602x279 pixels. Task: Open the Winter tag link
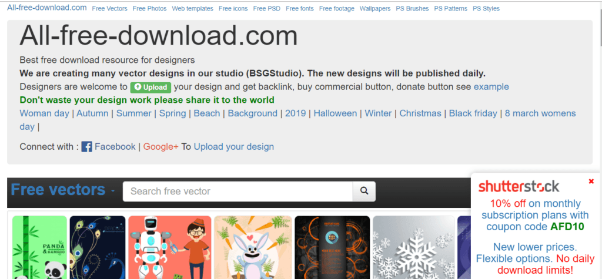pos(378,113)
